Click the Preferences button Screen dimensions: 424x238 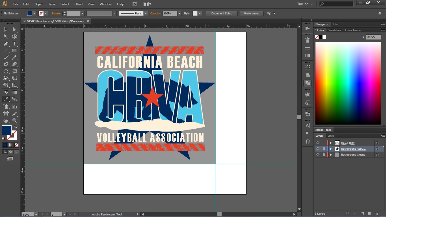point(252,14)
